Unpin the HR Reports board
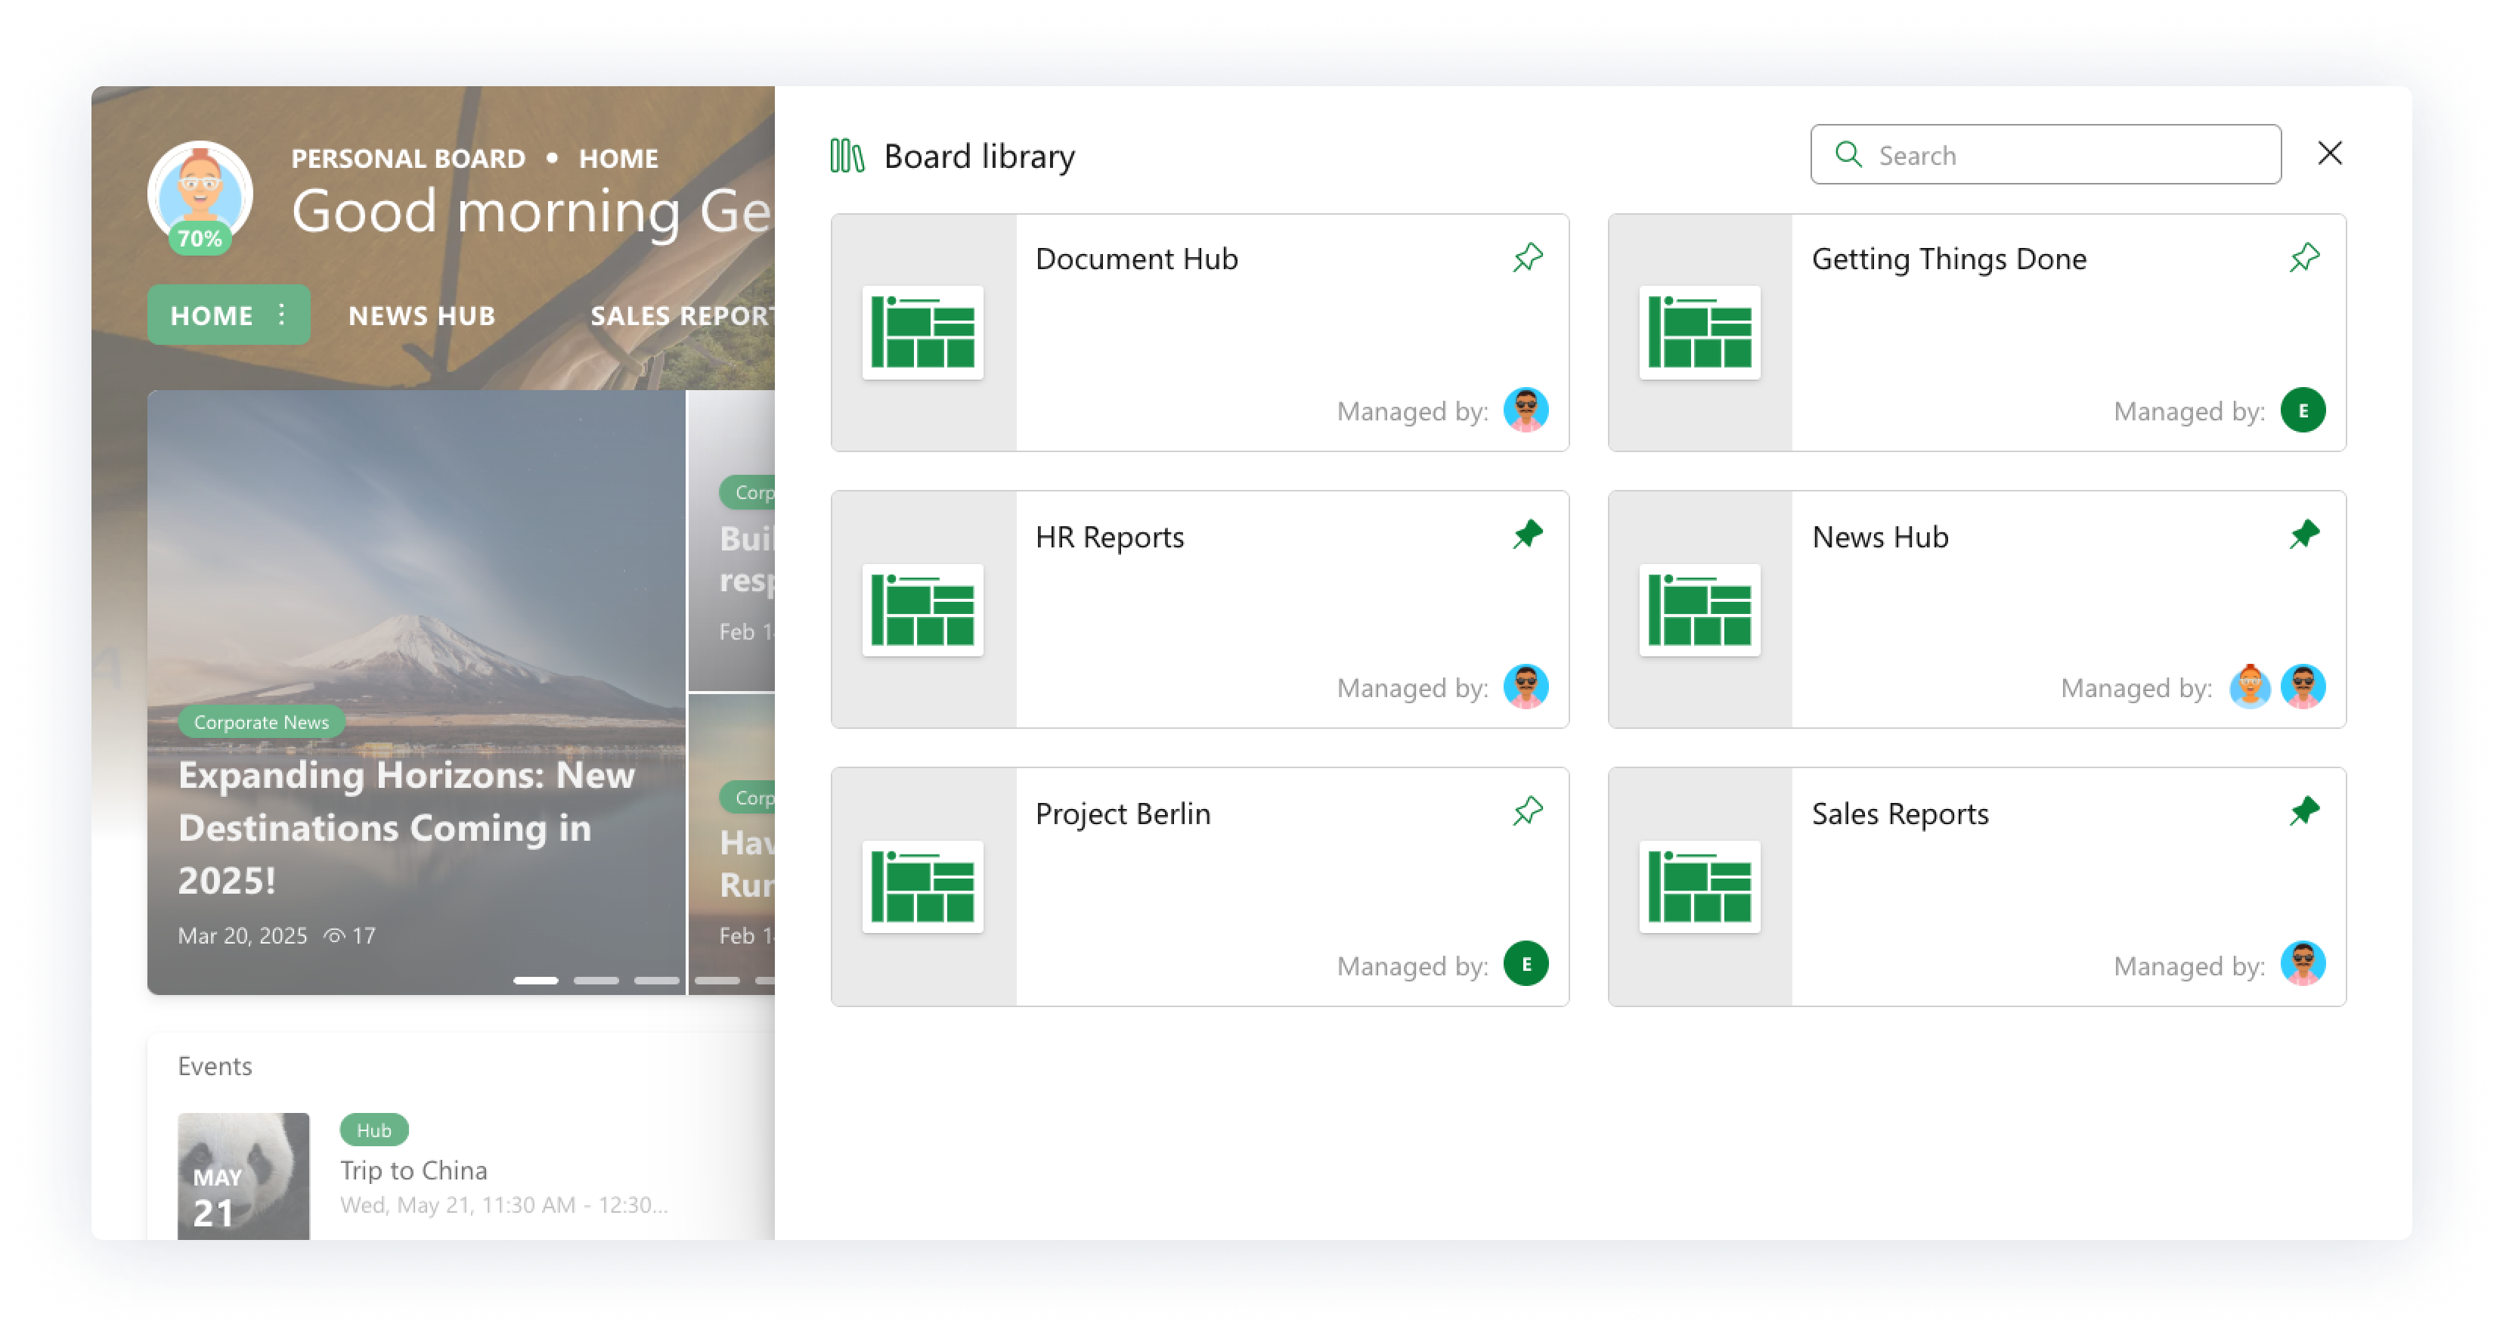 (1526, 535)
